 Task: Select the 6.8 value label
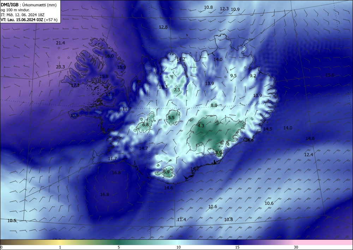point(146,124)
